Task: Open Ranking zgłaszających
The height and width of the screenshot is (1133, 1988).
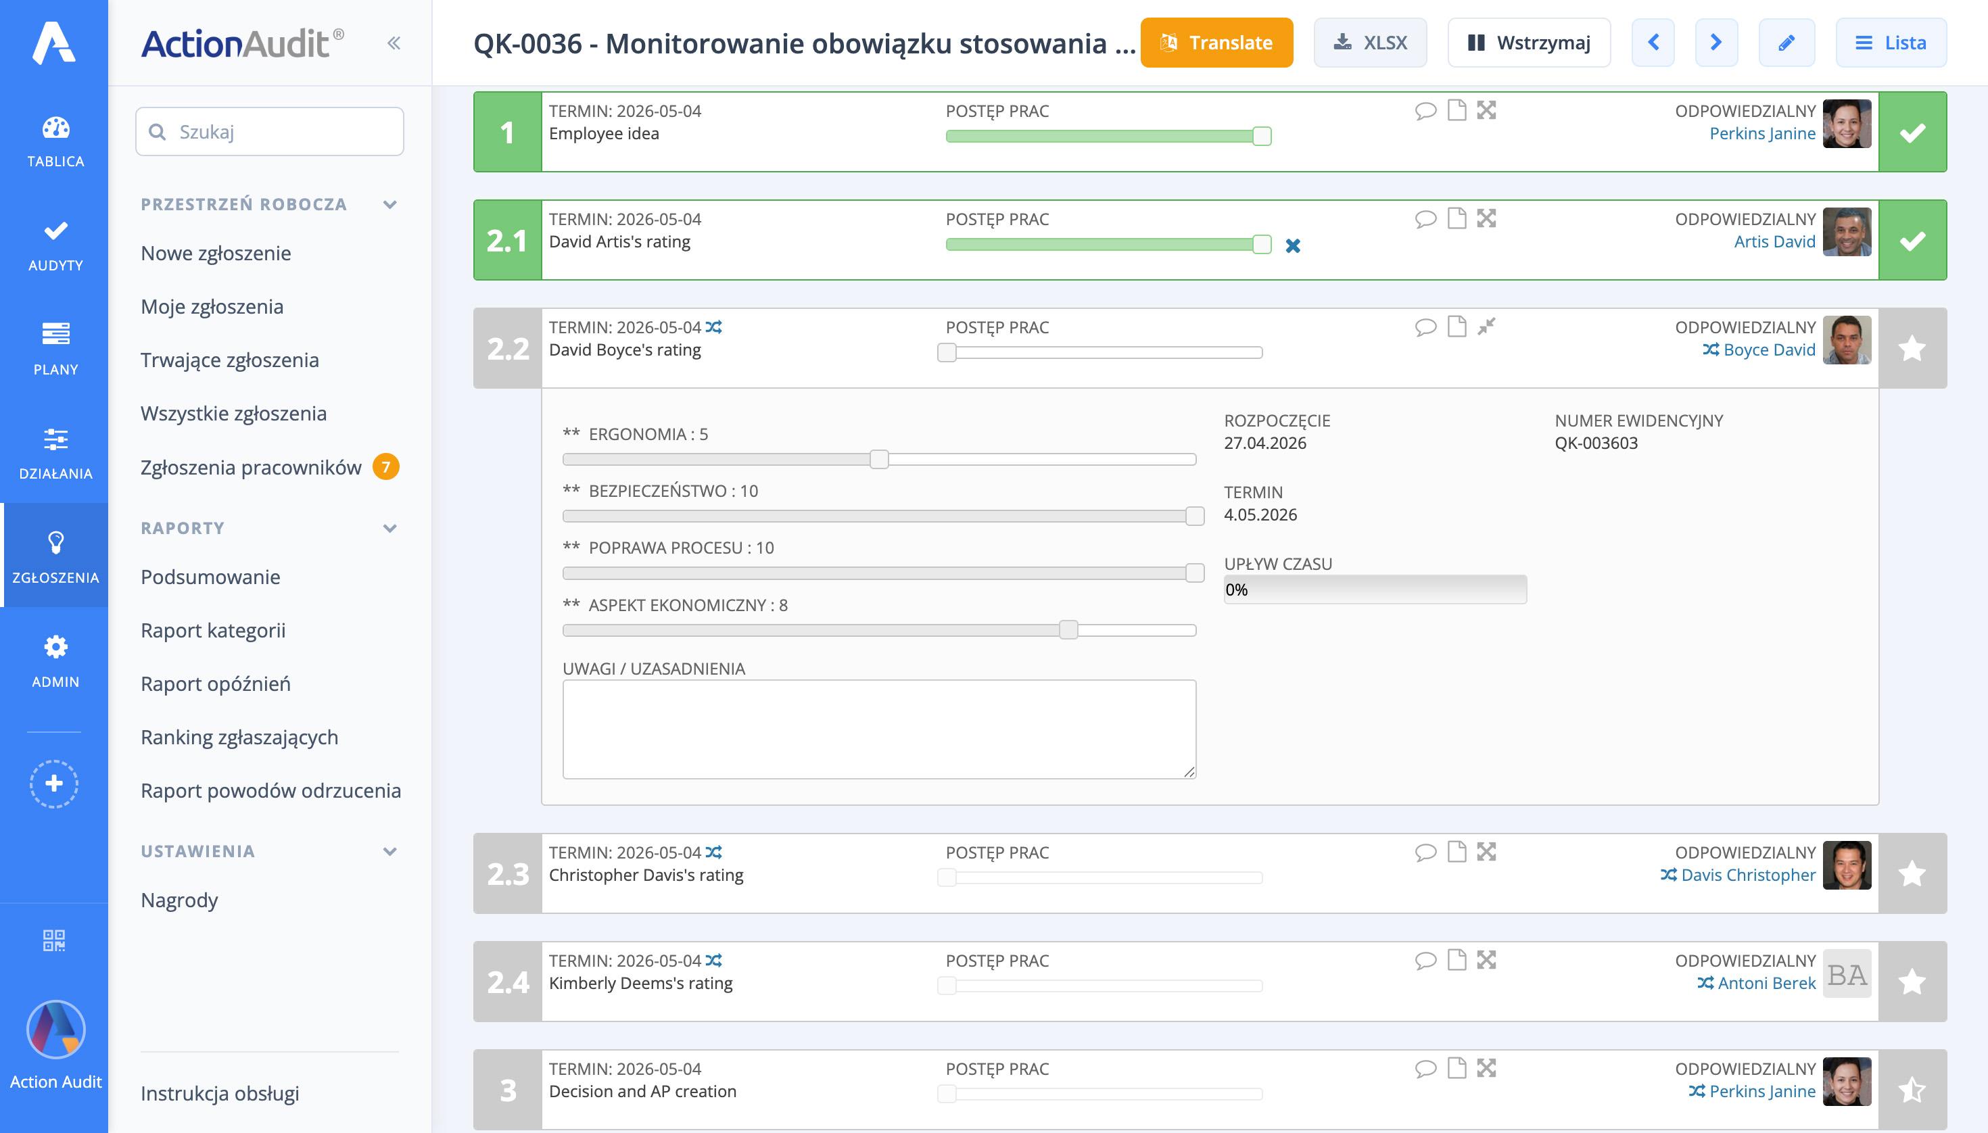Action: (x=239, y=737)
